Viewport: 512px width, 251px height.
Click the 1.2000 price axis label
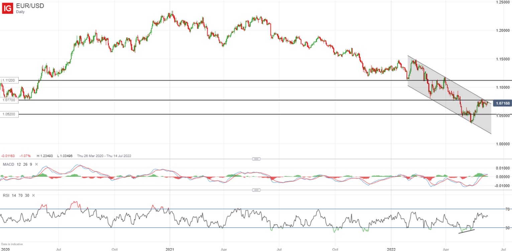[503, 30]
